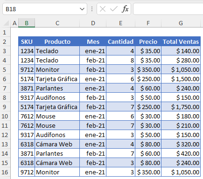The image size is (203, 179).
Task: Click Tarjeta Gráfica cell in row 9
Action: [57, 107]
